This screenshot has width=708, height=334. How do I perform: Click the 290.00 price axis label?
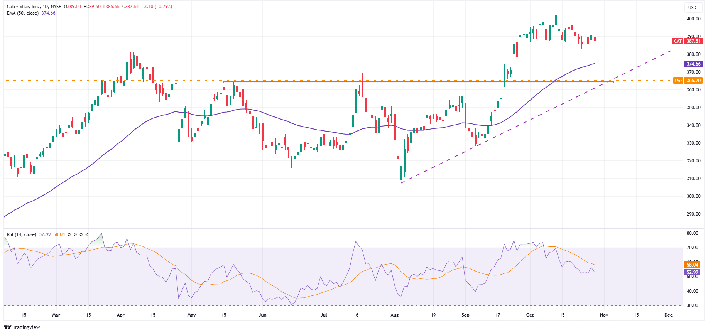[693, 214]
